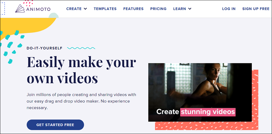Select SIGN UP FREE link
272x134 pixels.
coord(256,9)
